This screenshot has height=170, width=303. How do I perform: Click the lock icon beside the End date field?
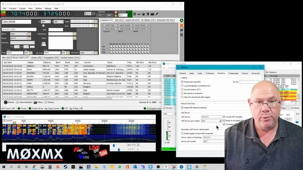click(96, 25)
